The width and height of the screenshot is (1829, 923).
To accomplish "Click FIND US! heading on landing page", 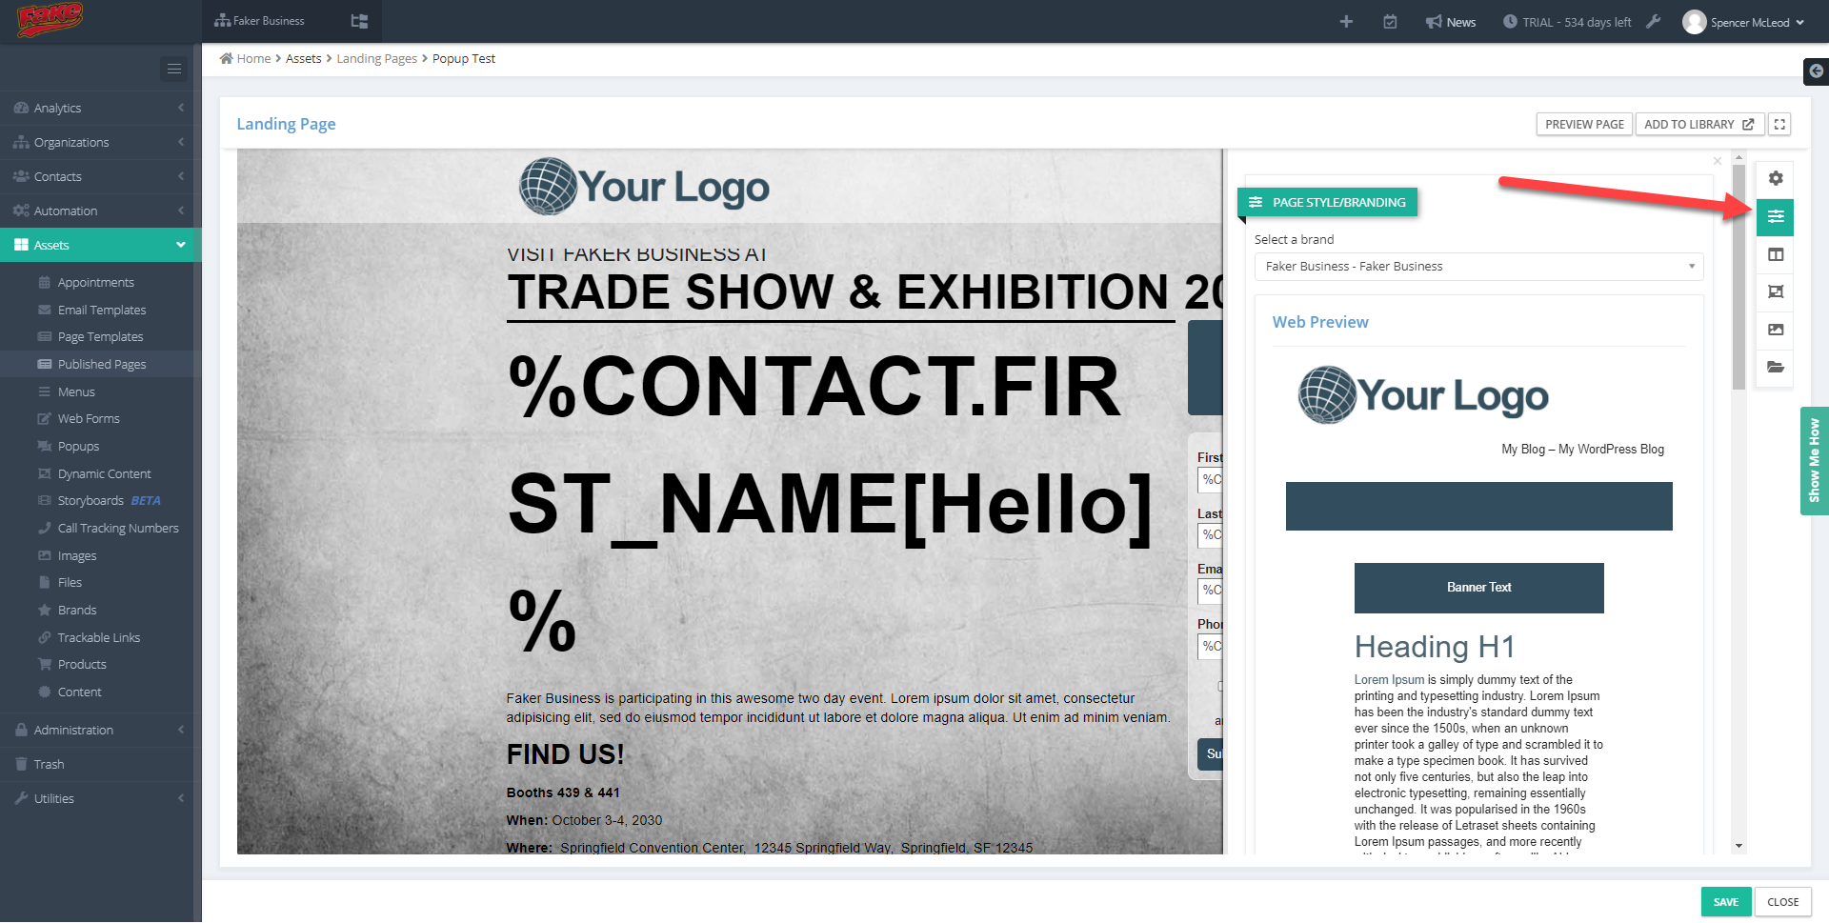I will (x=565, y=755).
